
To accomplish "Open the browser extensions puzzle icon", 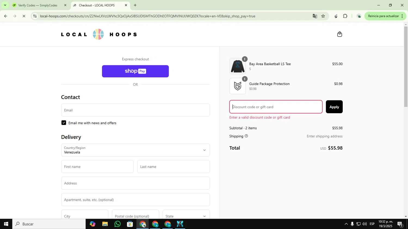I will 345,16.
